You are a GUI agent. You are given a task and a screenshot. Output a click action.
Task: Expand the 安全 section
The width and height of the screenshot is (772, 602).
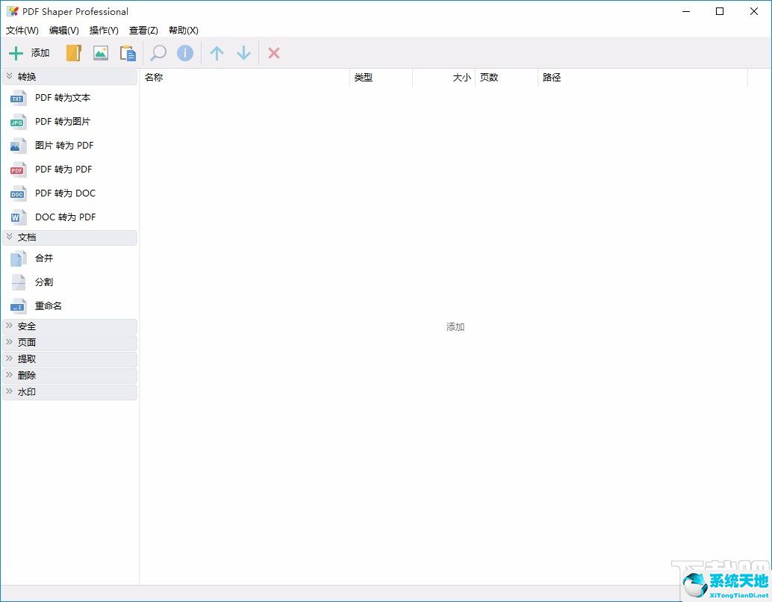tap(69, 326)
